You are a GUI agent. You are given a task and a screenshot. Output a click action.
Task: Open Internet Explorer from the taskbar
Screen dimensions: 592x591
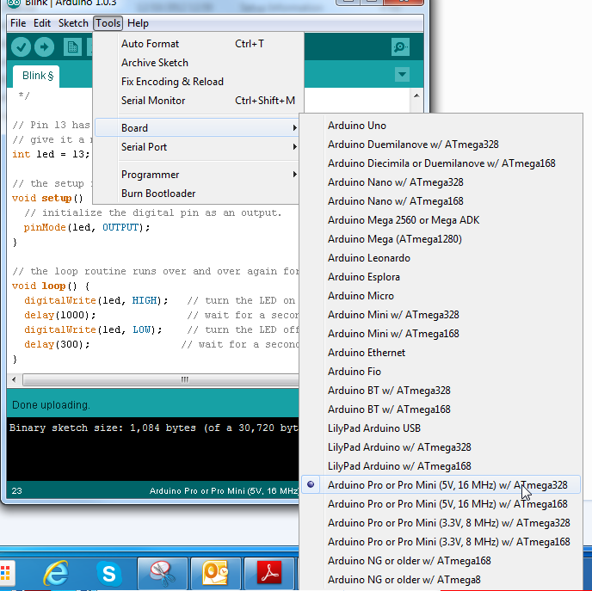(x=56, y=574)
